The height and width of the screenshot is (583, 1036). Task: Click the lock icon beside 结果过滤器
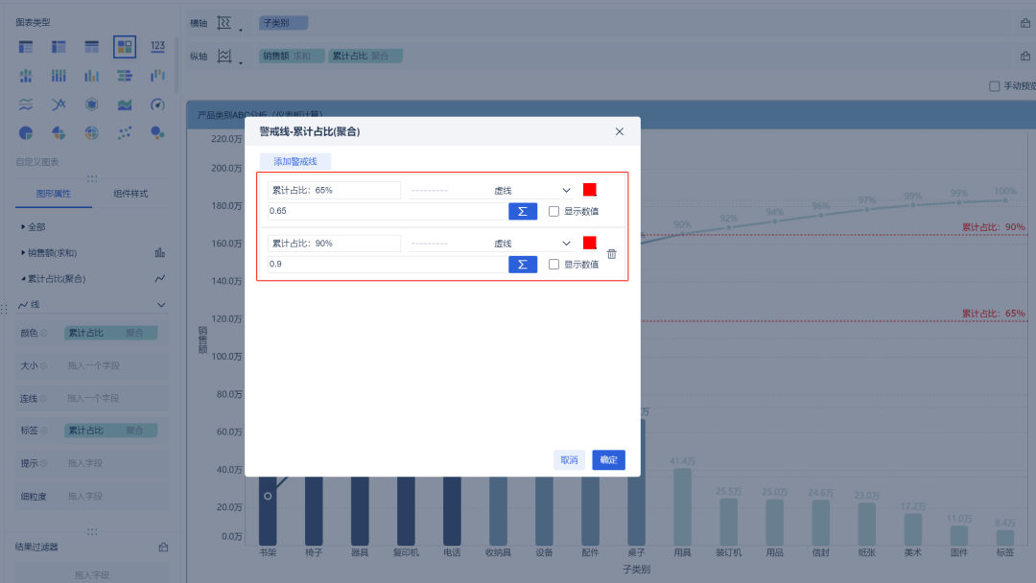point(163,548)
